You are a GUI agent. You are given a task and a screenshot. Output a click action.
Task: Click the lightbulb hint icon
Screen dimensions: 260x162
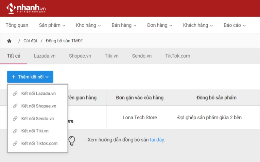72,140
